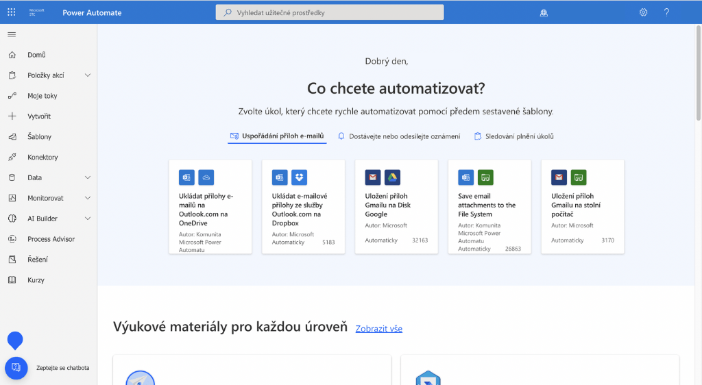This screenshot has height=385, width=702.
Task: Open Process Advisor in sidebar
Action: click(x=51, y=239)
